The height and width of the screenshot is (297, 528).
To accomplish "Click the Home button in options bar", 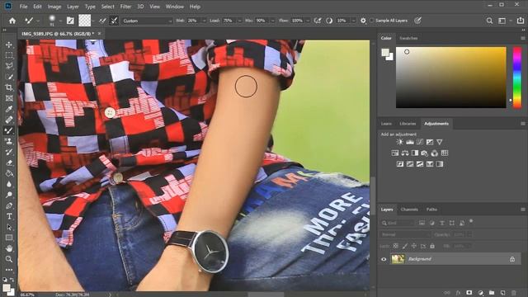I will [12, 21].
